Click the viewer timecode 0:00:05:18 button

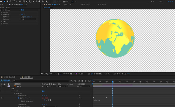click(x=66, y=74)
